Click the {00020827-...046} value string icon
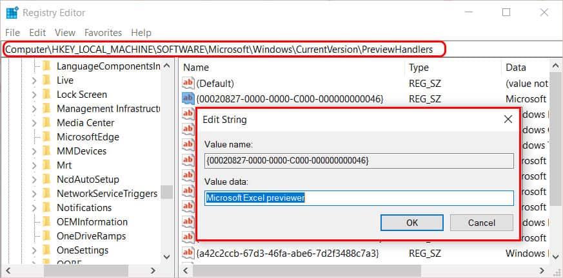The image size is (563, 278). pos(188,99)
